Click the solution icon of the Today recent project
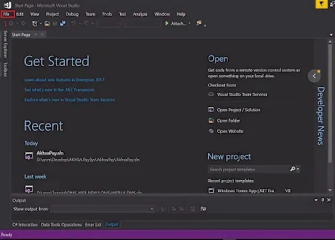The image size is (335, 240). (29, 156)
